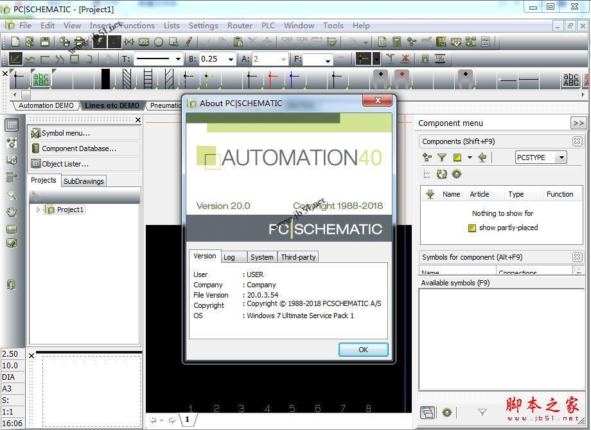
Task: Click the grid icon in left sidebar
Action: [12, 125]
